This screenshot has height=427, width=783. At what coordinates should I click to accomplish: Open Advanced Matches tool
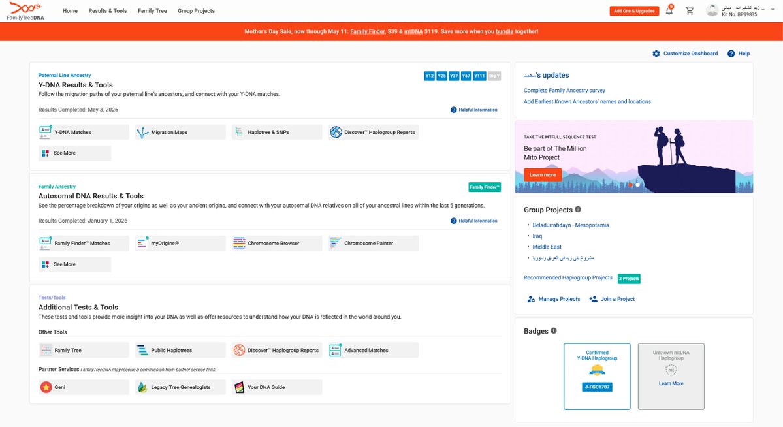click(x=374, y=350)
